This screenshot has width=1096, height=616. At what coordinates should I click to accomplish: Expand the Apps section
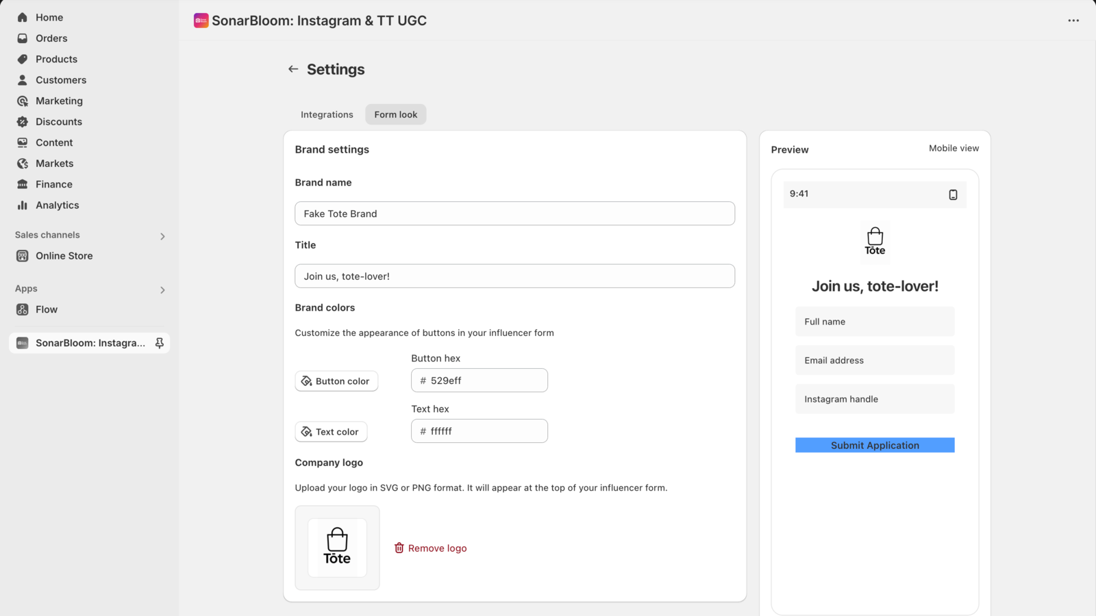(x=162, y=290)
